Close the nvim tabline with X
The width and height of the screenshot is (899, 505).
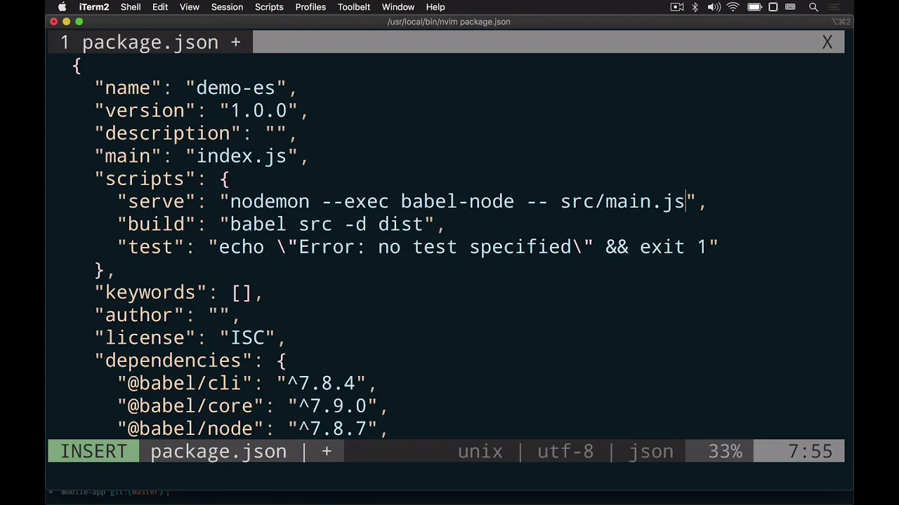827,43
